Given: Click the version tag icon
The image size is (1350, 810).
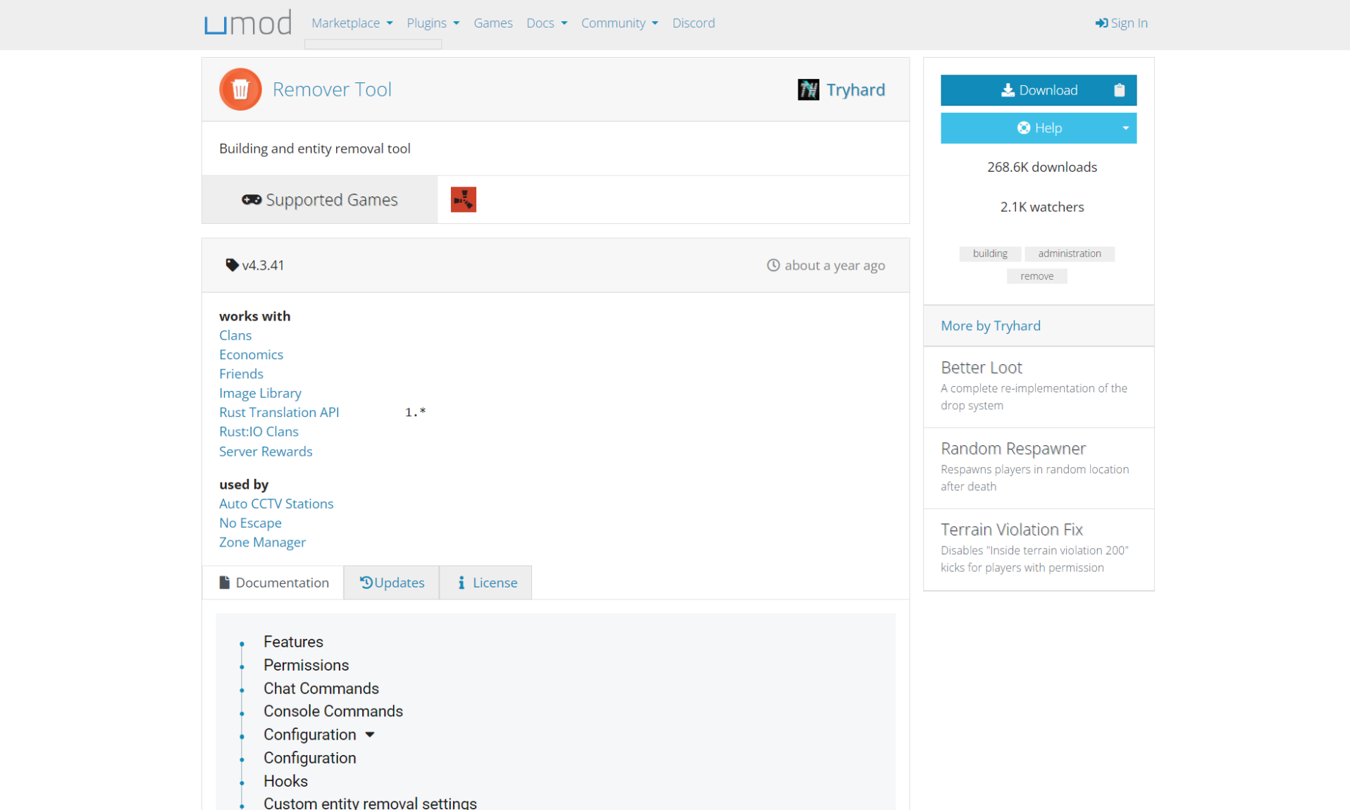Looking at the screenshot, I should coord(231,265).
